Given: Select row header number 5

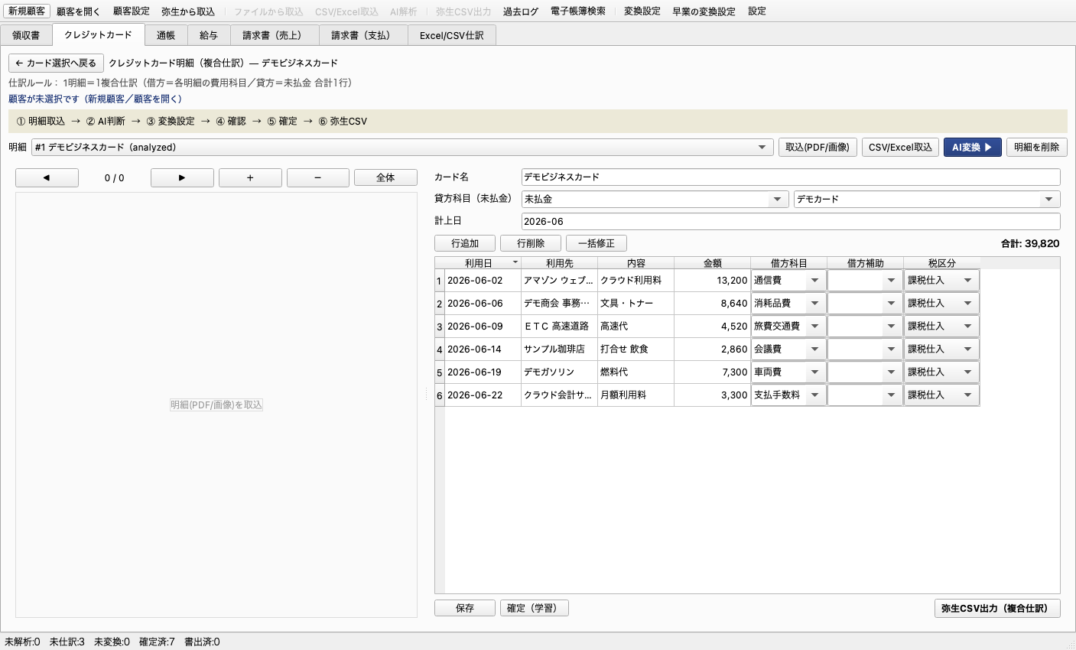Looking at the screenshot, I should (x=440, y=372).
